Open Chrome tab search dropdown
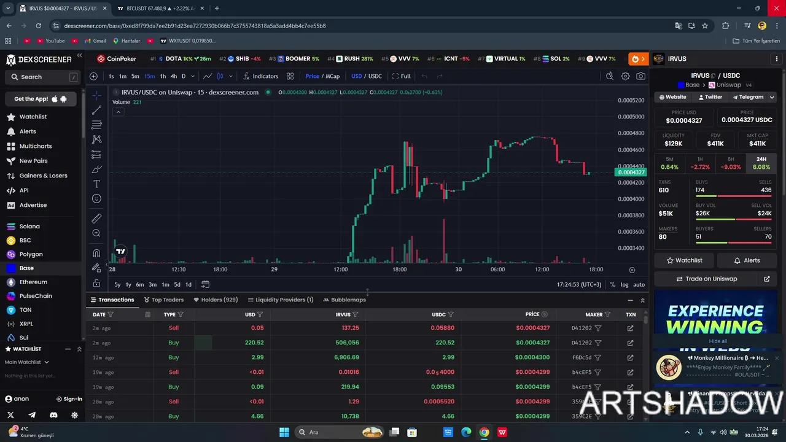 click(8, 8)
